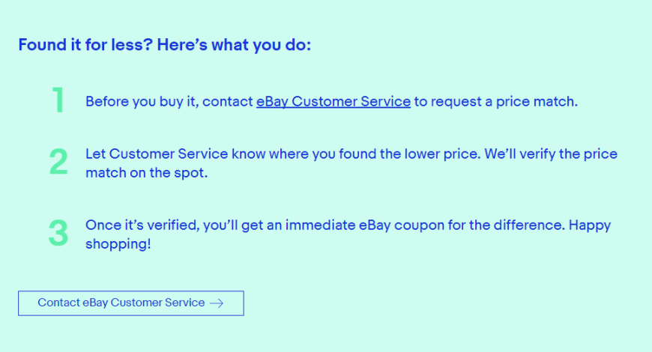Viewport: 652px width, 352px height.
Task: Click the line "match on the spot."
Action: click(x=146, y=173)
